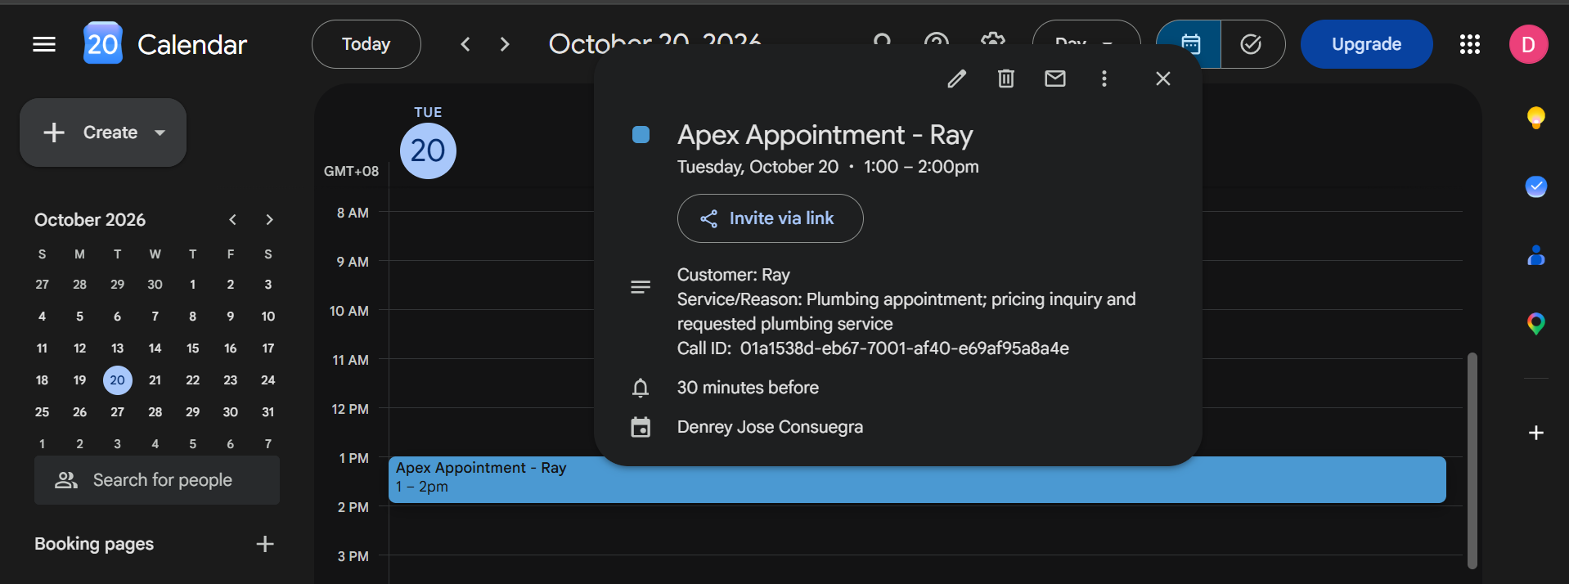The height and width of the screenshot is (584, 1569).
Task: Switch to Tasks view checkmark icon
Action: 1252,44
